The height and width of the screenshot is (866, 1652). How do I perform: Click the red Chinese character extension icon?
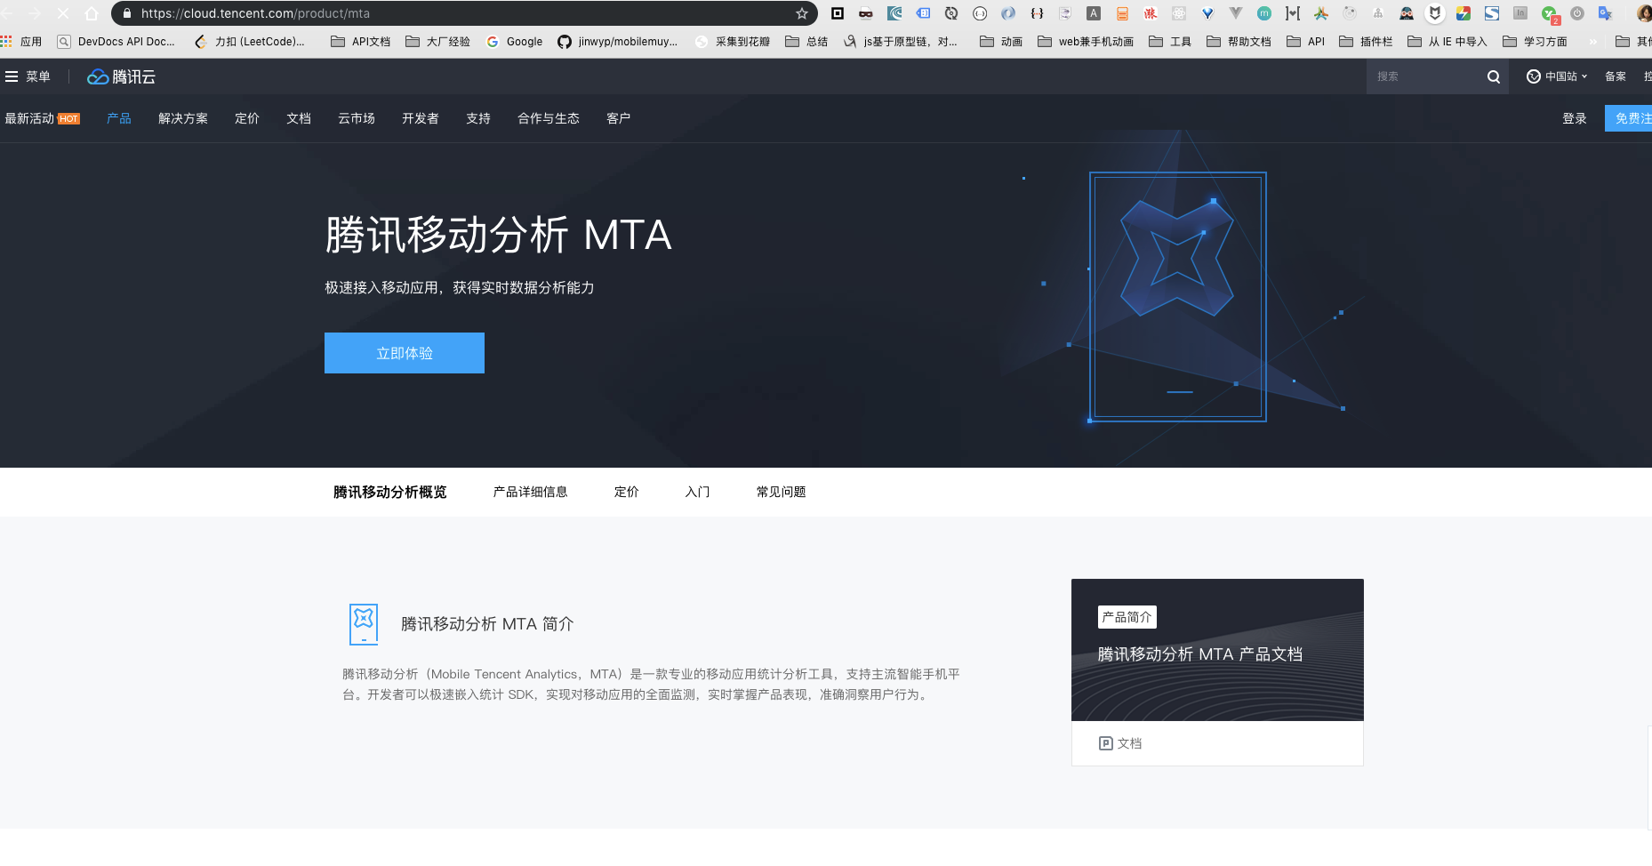tap(1151, 13)
